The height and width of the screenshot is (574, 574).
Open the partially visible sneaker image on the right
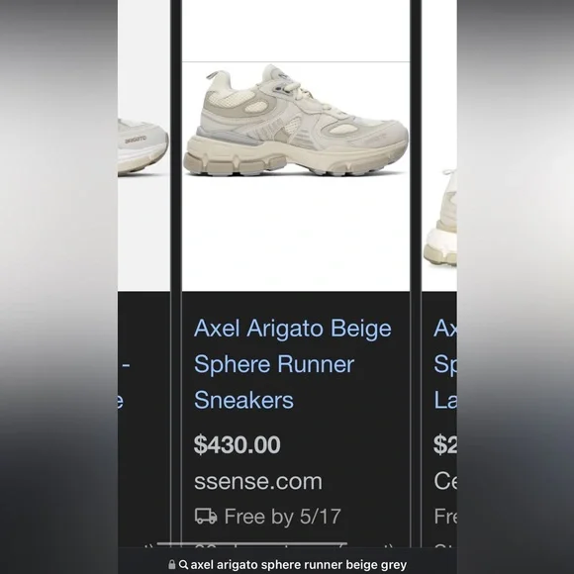click(440, 217)
